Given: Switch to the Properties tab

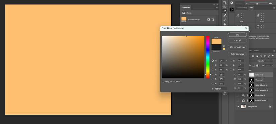Looking at the screenshot, I should 186,7.
